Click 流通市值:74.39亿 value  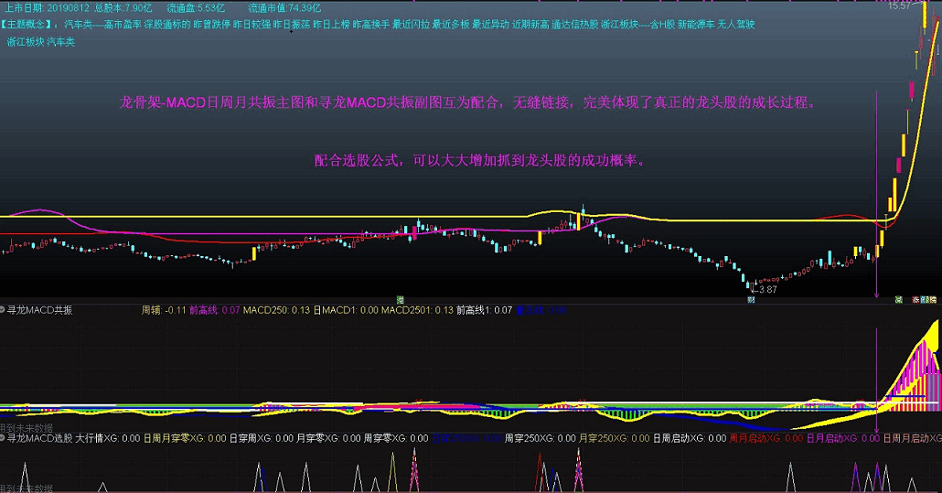tap(284, 8)
